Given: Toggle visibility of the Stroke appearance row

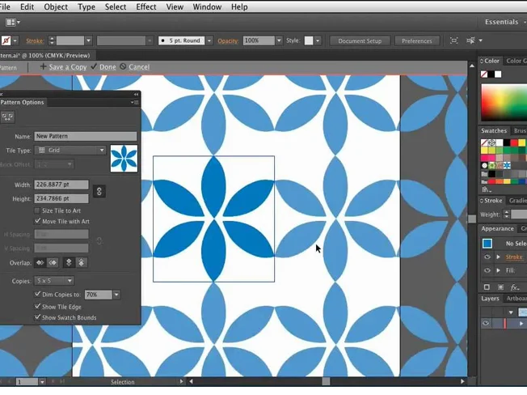Looking at the screenshot, I should (x=487, y=257).
